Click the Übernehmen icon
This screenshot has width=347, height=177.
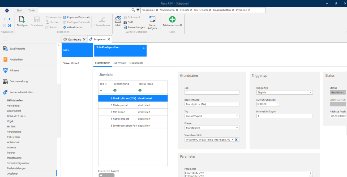pyautogui.click(x=102, y=19)
